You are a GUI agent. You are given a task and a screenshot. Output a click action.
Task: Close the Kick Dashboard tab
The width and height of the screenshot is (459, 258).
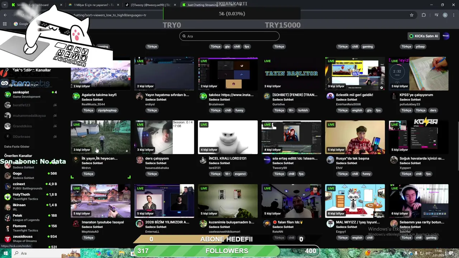(x=61, y=5)
